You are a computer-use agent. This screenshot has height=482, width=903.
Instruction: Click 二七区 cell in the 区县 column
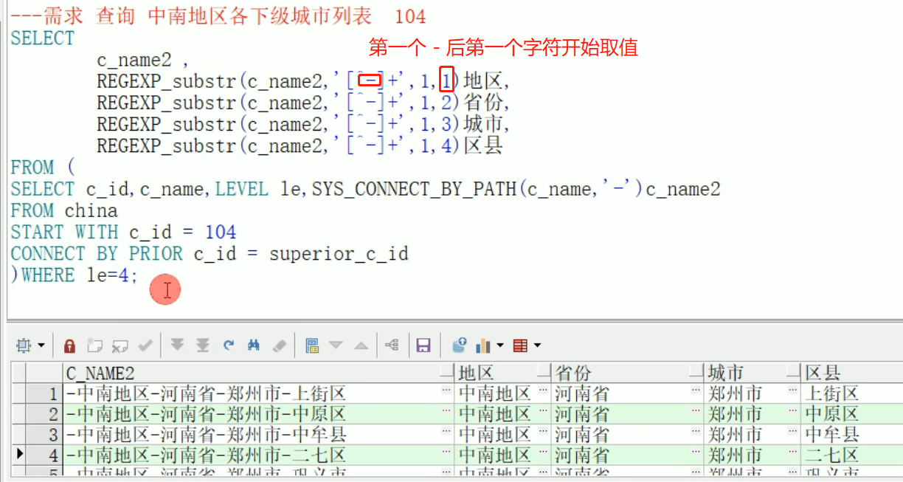pos(851,455)
